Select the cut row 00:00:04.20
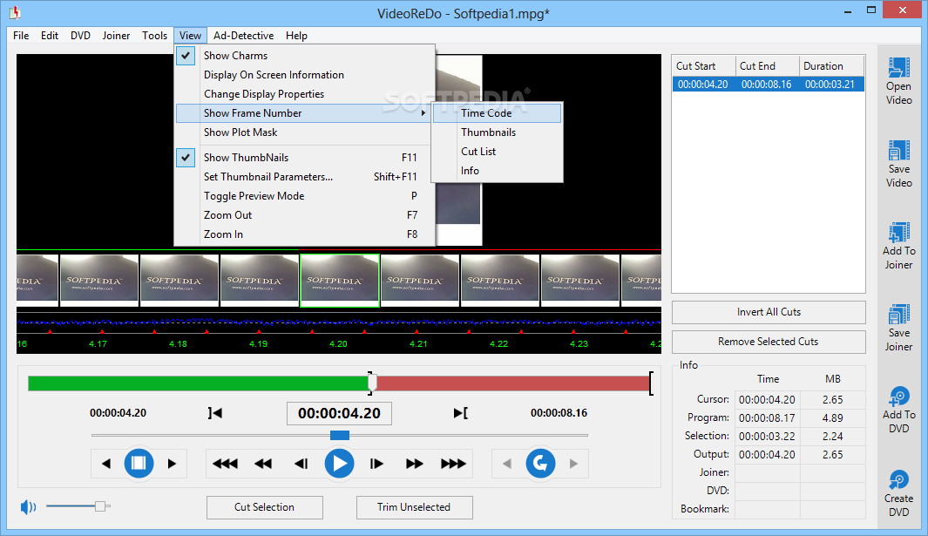Image resolution: width=928 pixels, height=536 pixels. tap(769, 84)
